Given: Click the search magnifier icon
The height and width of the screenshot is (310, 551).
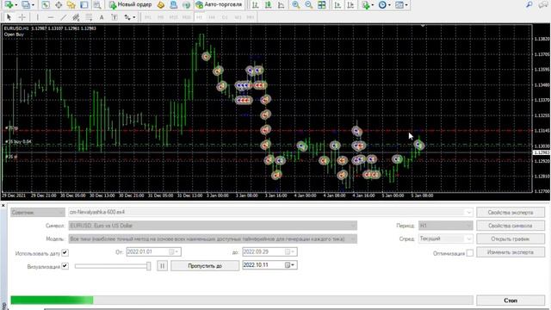Looking at the screenshot, I should (x=529, y=4).
